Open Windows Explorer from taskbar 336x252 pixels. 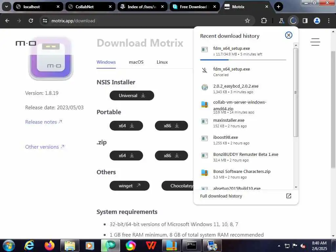pos(70,245)
